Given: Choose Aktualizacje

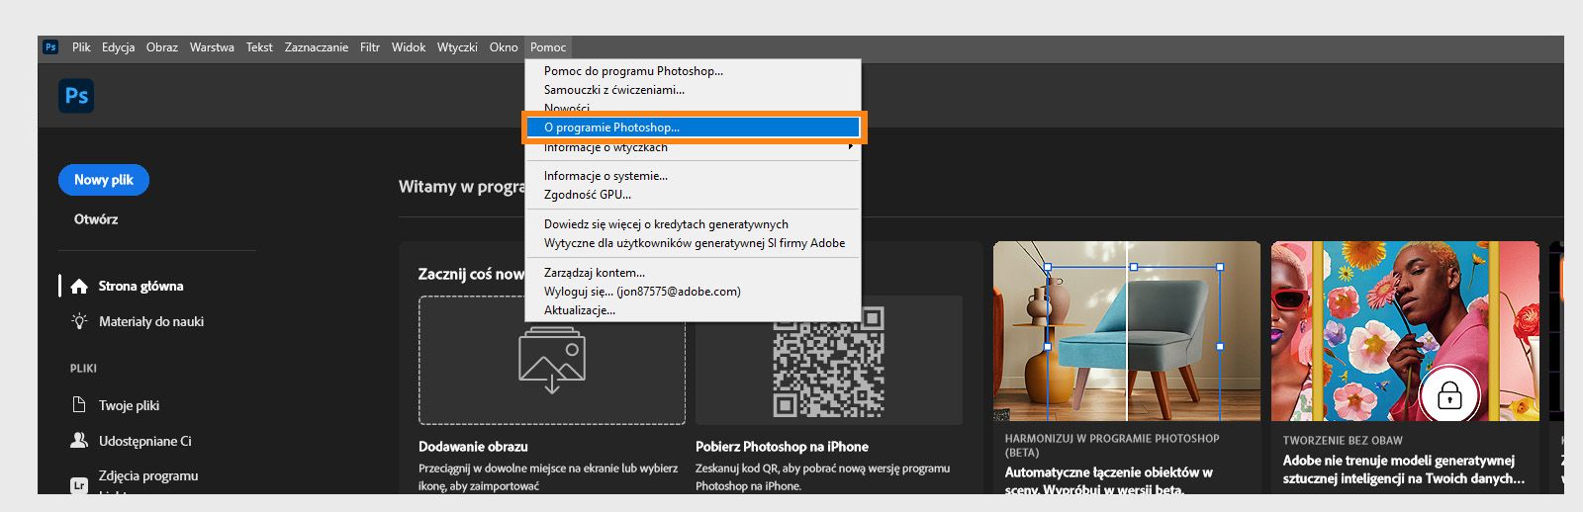Looking at the screenshot, I should pos(693,310).
